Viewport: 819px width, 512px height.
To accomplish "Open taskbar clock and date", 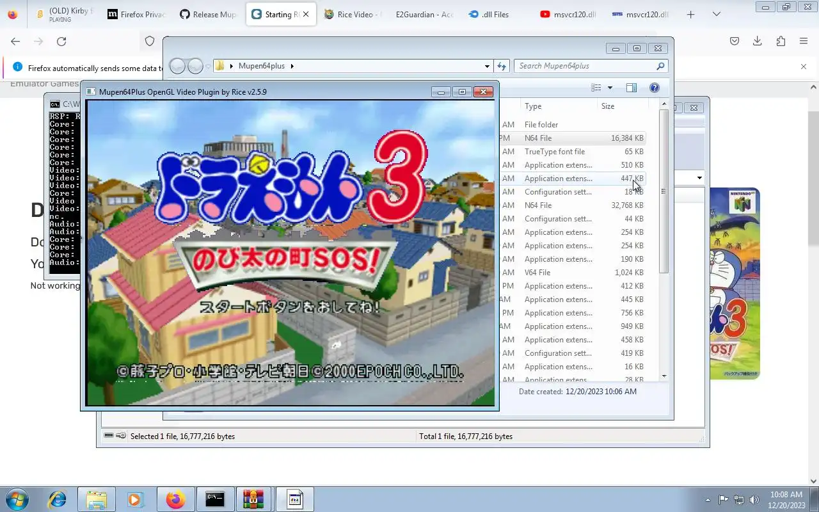I will [787, 500].
